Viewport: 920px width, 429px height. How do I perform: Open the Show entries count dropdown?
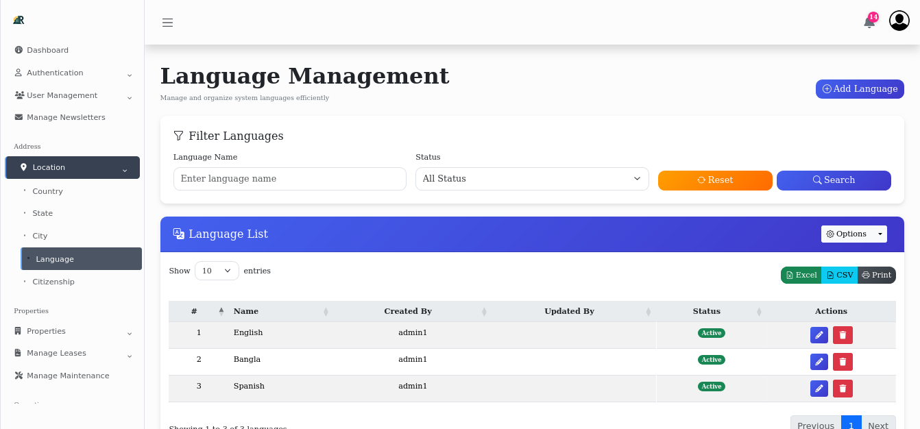point(217,271)
